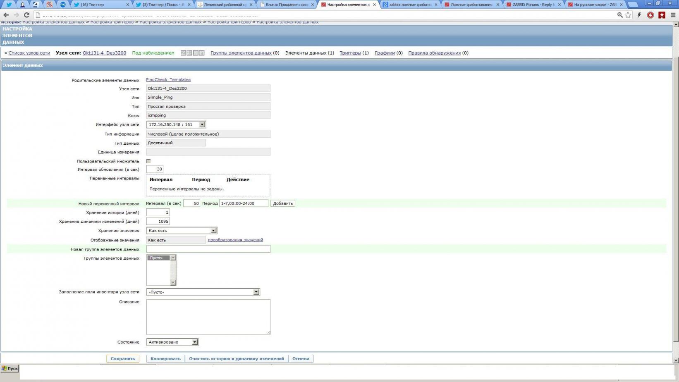Click the browser forward arrow

coord(16,15)
